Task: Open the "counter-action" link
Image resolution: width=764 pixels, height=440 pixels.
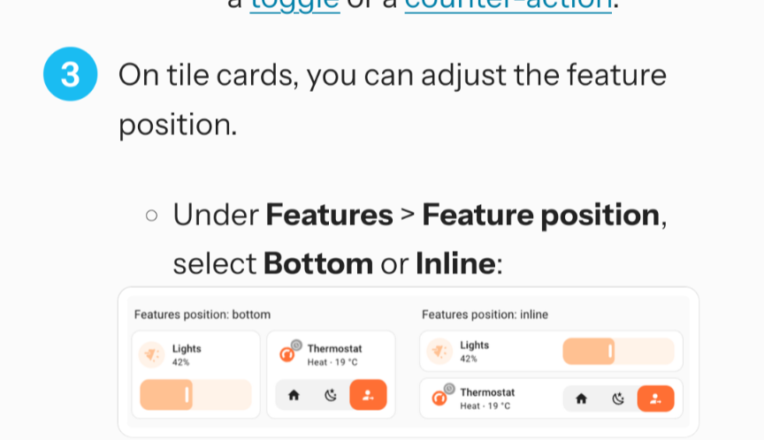Action: click(507, 4)
